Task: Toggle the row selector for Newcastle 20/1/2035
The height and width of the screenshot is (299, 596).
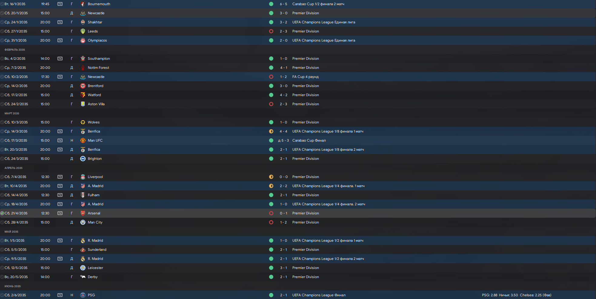Action: click(x=2, y=13)
